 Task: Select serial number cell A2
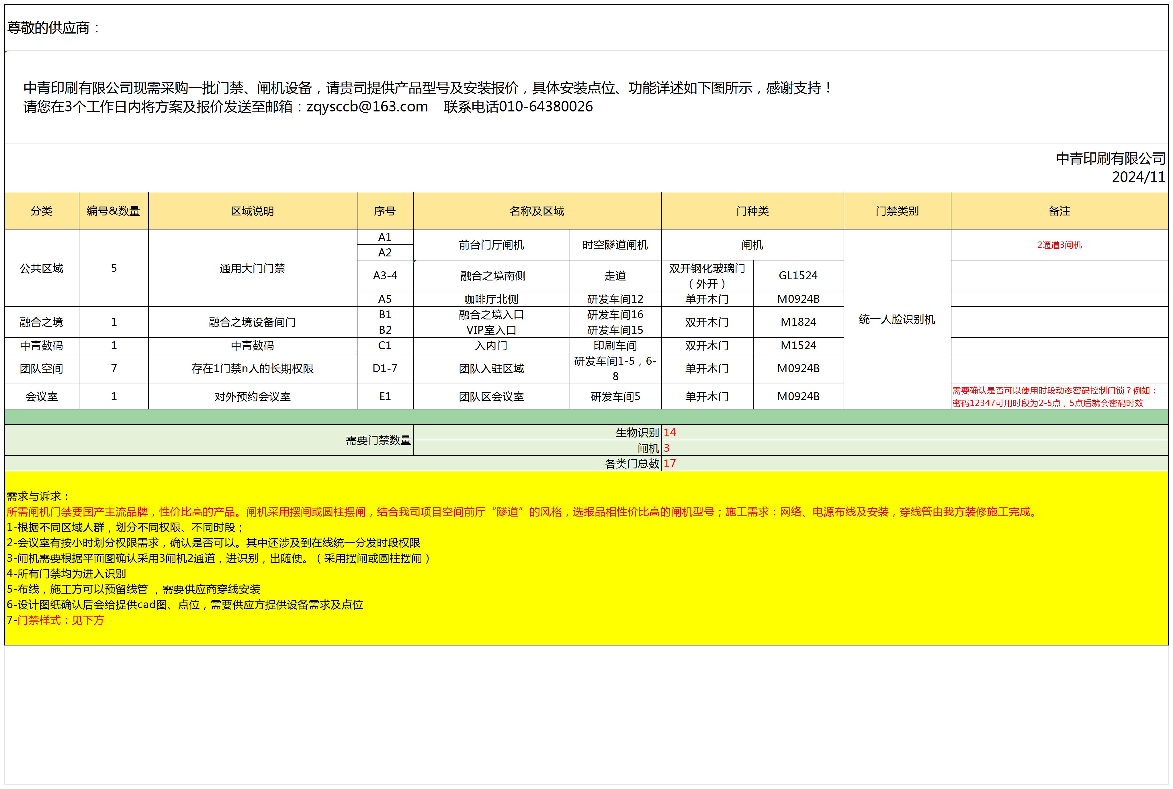(385, 253)
